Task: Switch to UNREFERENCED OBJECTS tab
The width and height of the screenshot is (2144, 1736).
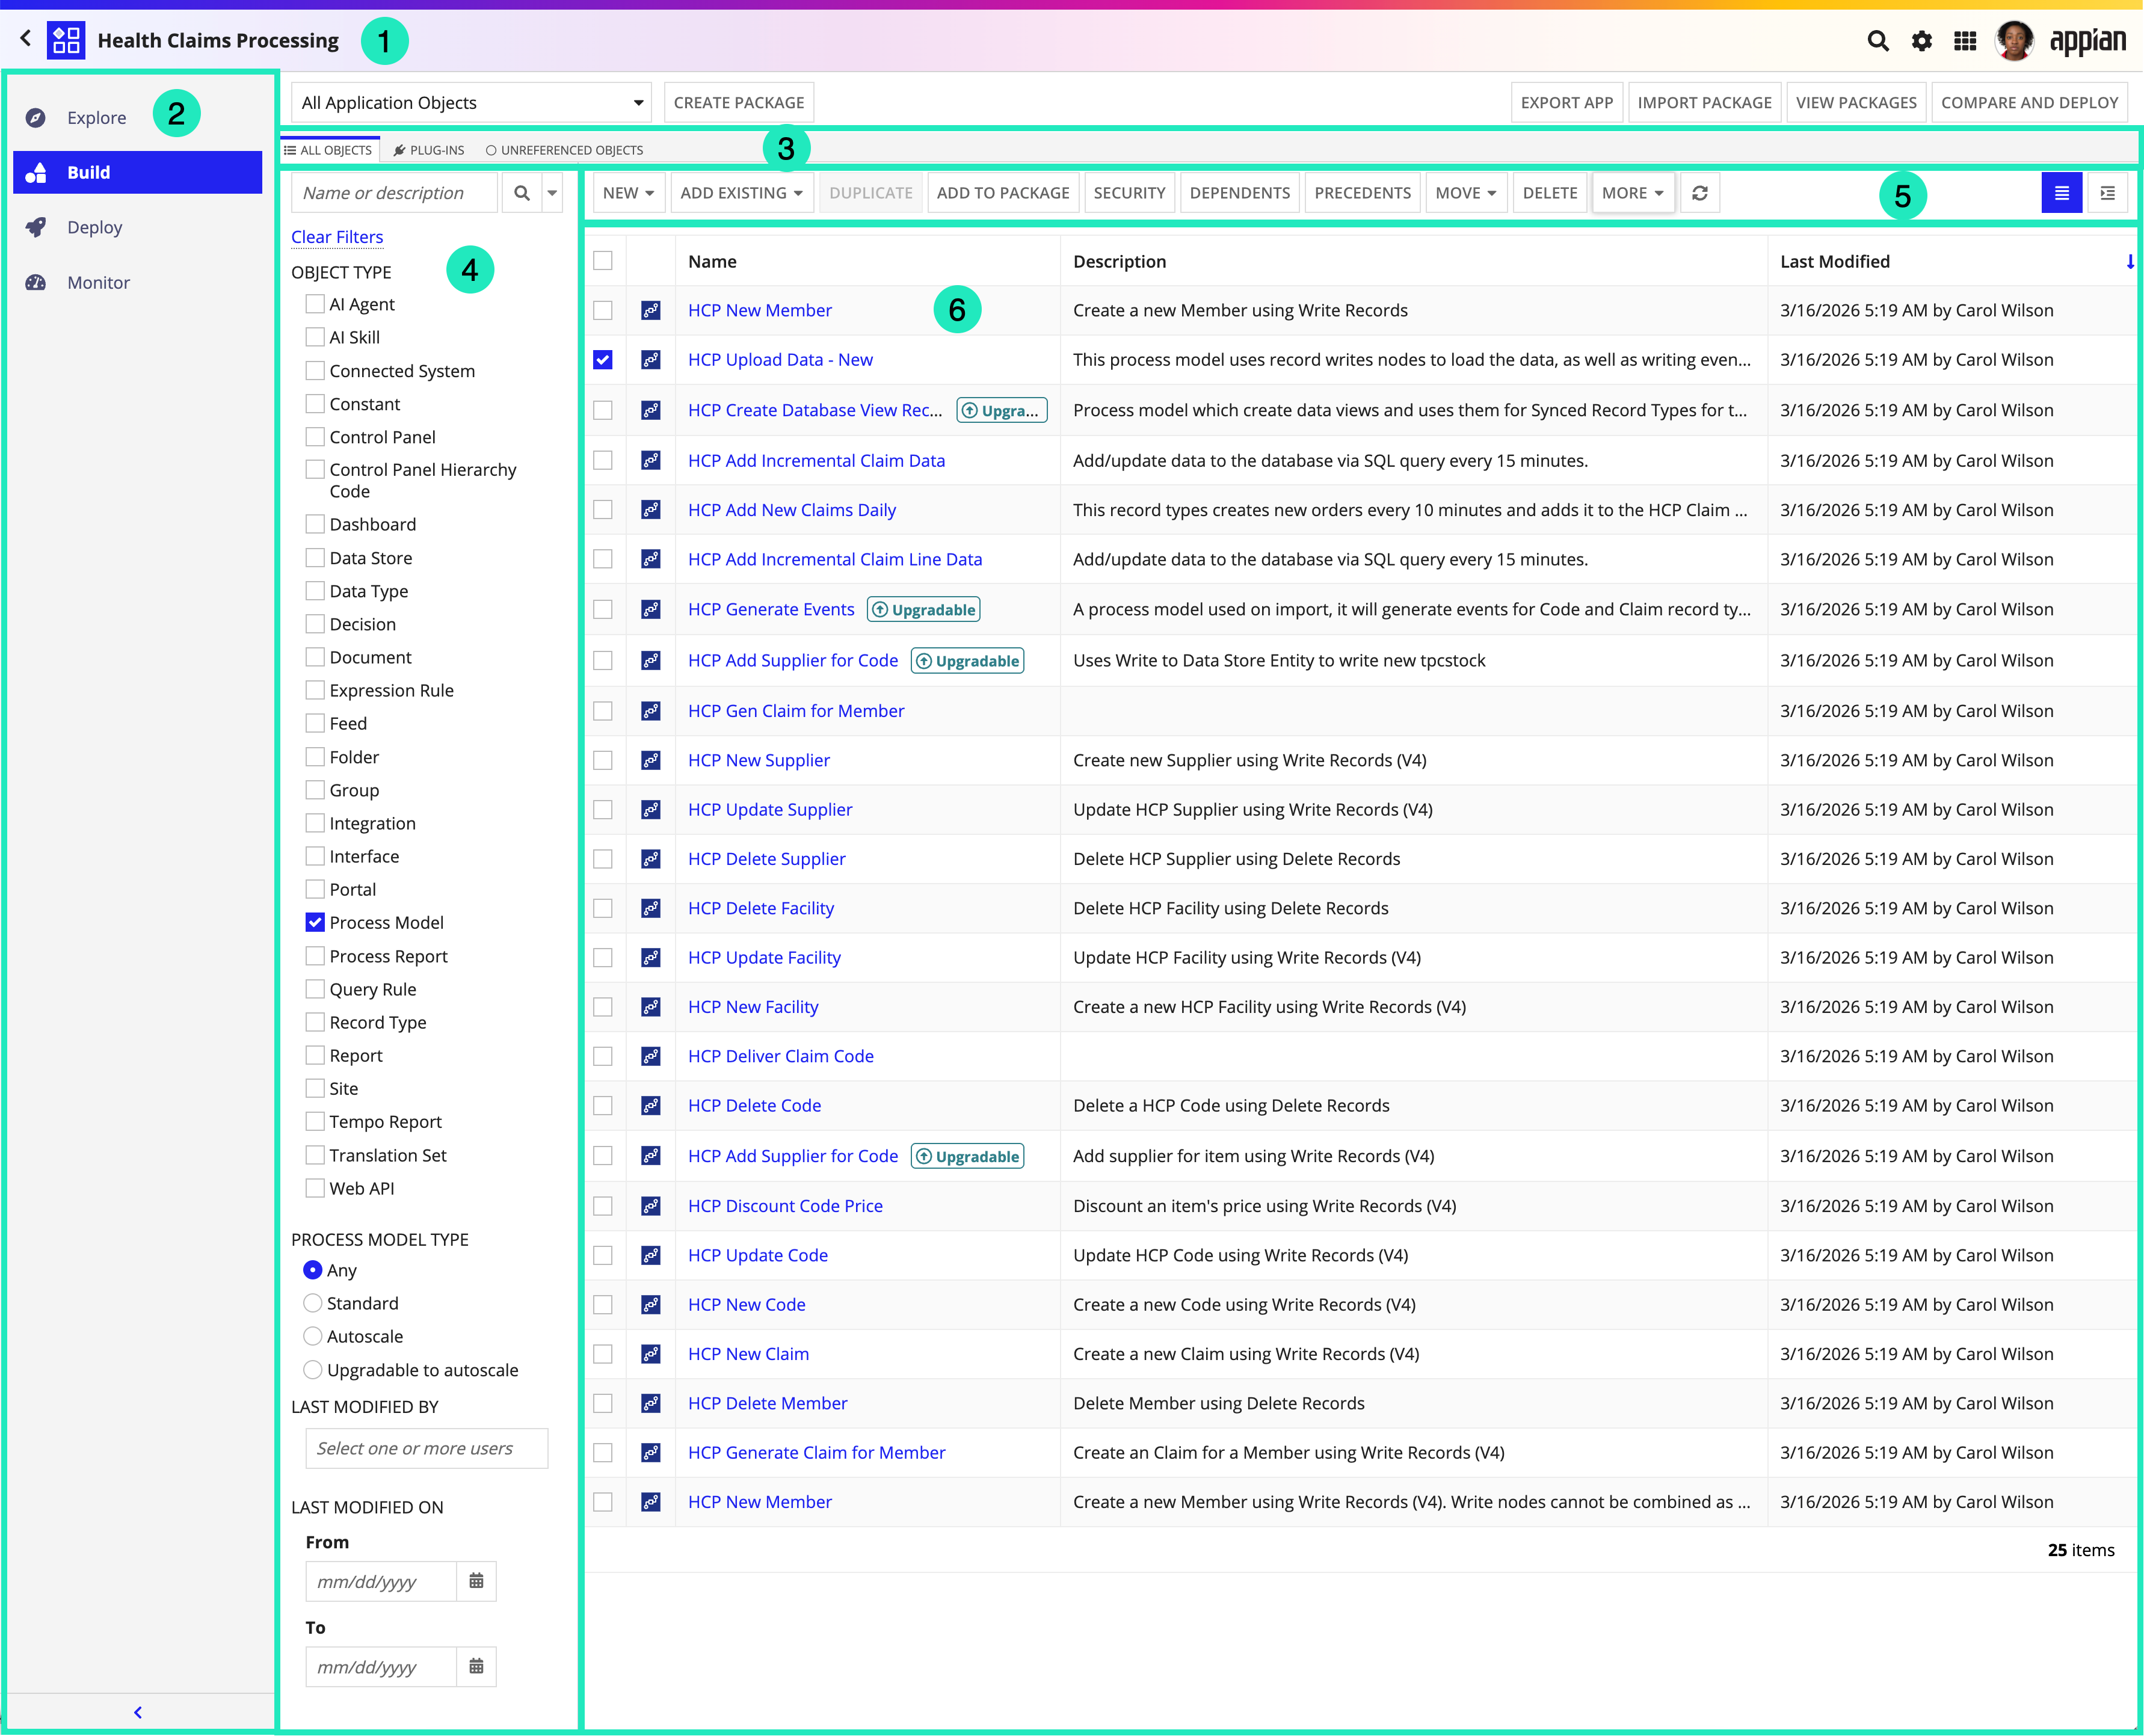Action: (x=565, y=150)
